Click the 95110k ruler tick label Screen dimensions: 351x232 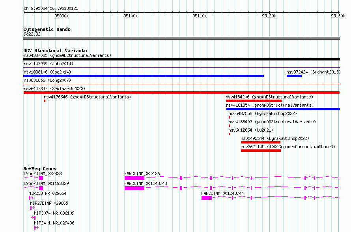tap(200, 16)
